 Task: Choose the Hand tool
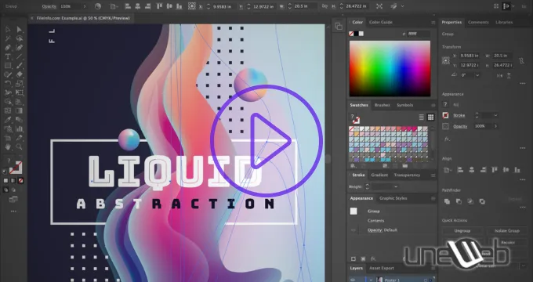coord(8,146)
